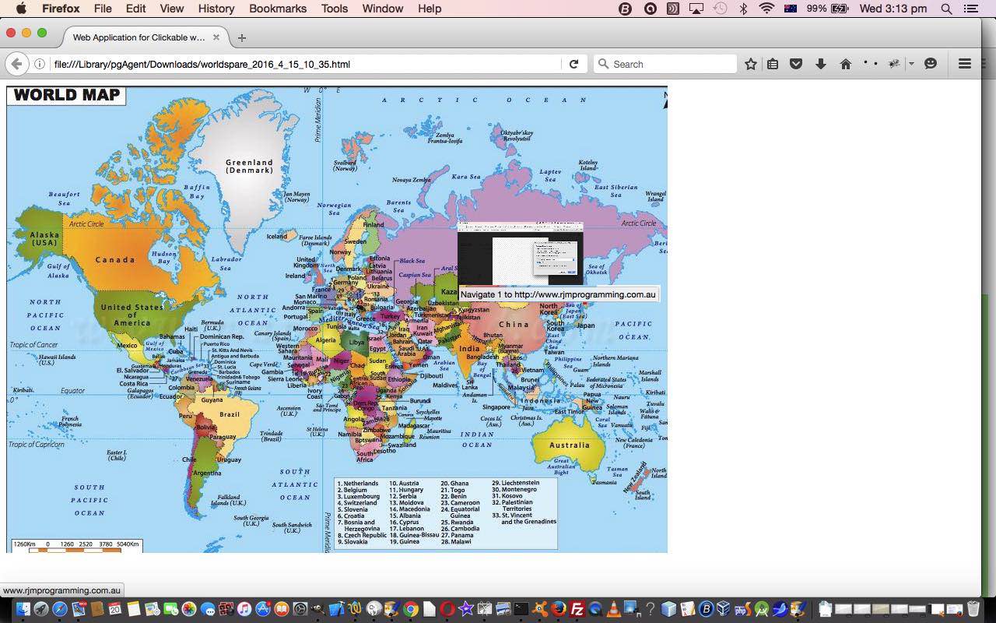Save page to Pocket
Image resolution: width=996 pixels, height=623 pixels.
point(796,64)
